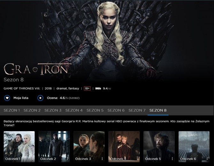Click the 'dramat, fantasy' genre text
214x166 pixels.
(x=68, y=88)
